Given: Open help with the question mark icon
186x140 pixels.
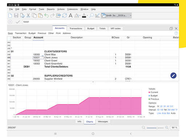Looking at the screenshot, I should coord(176,33).
